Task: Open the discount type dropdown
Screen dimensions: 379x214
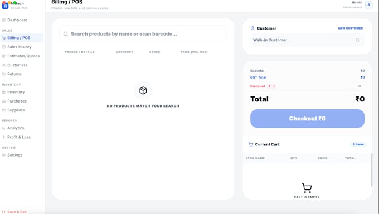Action: (x=271, y=86)
